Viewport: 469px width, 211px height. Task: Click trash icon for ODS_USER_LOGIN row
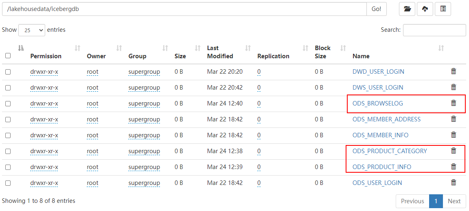[x=454, y=182]
